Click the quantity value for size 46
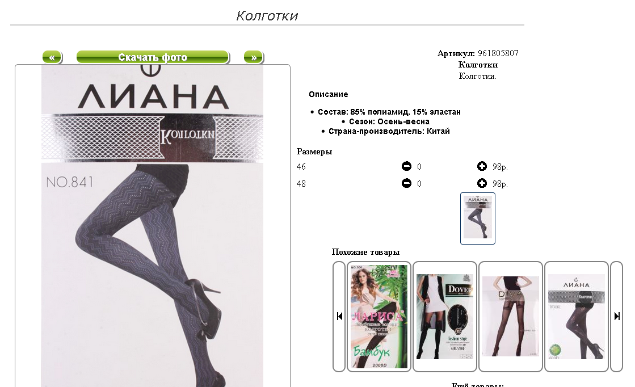Screen dimensions: 635x387 coord(419,167)
